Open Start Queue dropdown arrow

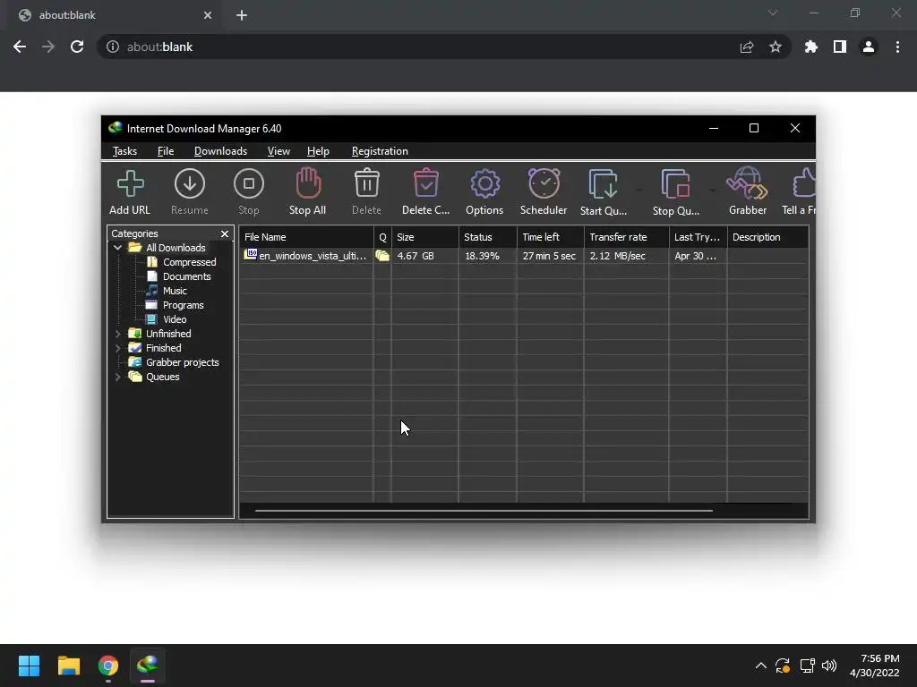click(x=638, y=190)
